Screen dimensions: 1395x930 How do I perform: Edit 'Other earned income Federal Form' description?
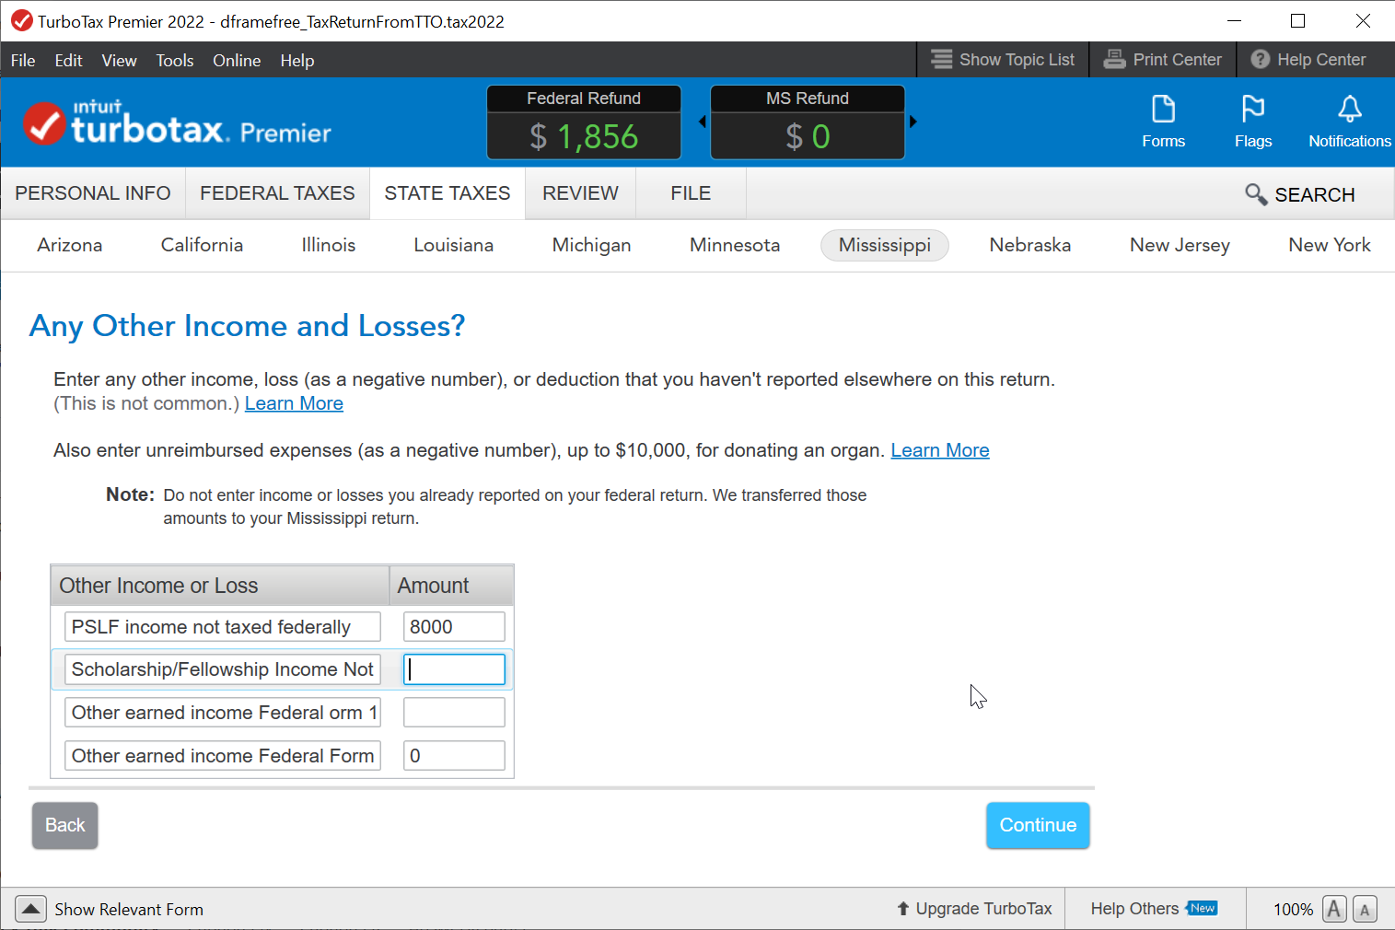point(223,756)
